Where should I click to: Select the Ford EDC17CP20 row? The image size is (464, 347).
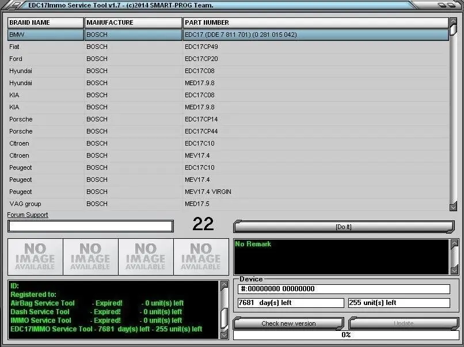(x=228, y=59)
